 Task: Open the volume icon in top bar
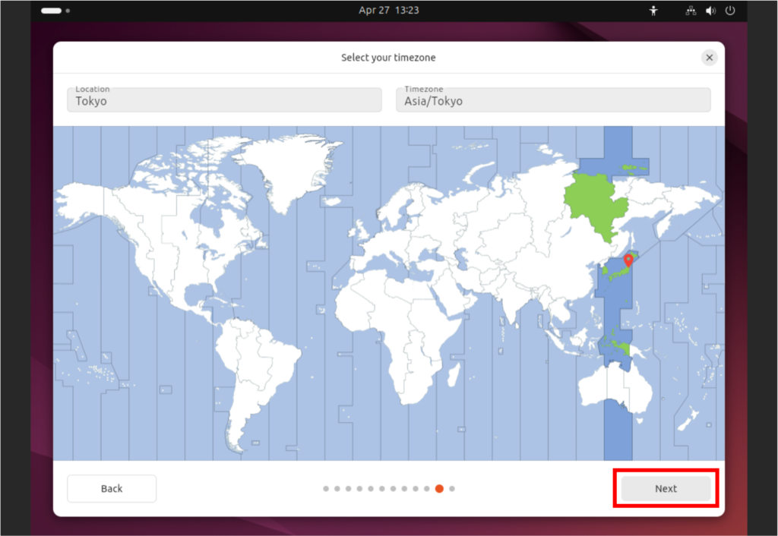tap(710, 11)
